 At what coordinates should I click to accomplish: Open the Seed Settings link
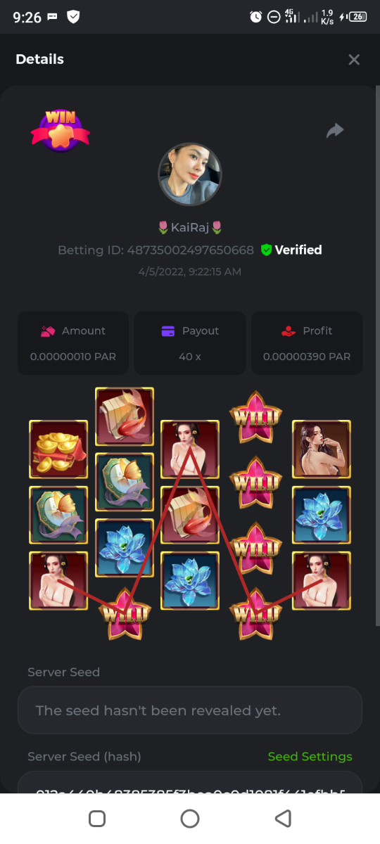tap(310, 757)
